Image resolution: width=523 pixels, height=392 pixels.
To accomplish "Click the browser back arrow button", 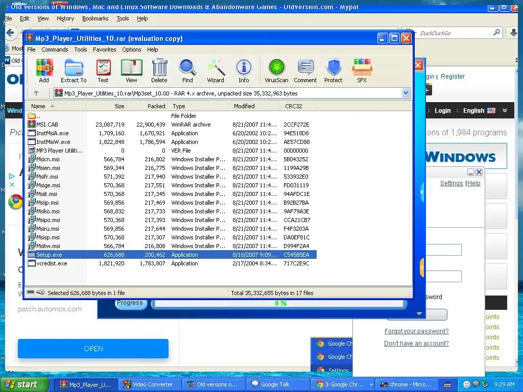I will click(x=10, y=33).
